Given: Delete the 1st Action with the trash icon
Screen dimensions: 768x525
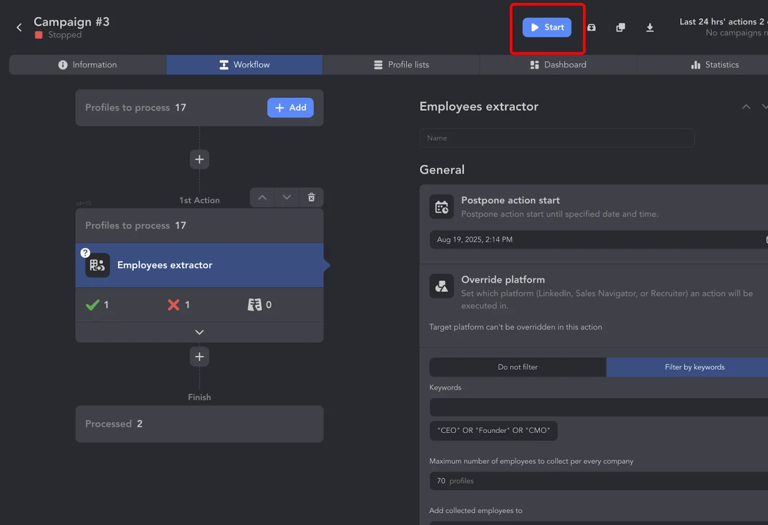Looking at the screenshot, I should tap(312, 198).
